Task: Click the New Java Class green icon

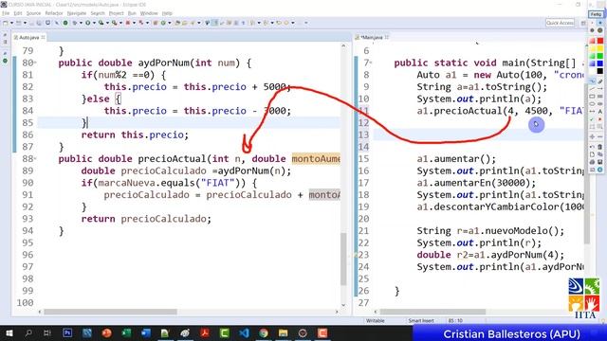Action: click(163, 23)
